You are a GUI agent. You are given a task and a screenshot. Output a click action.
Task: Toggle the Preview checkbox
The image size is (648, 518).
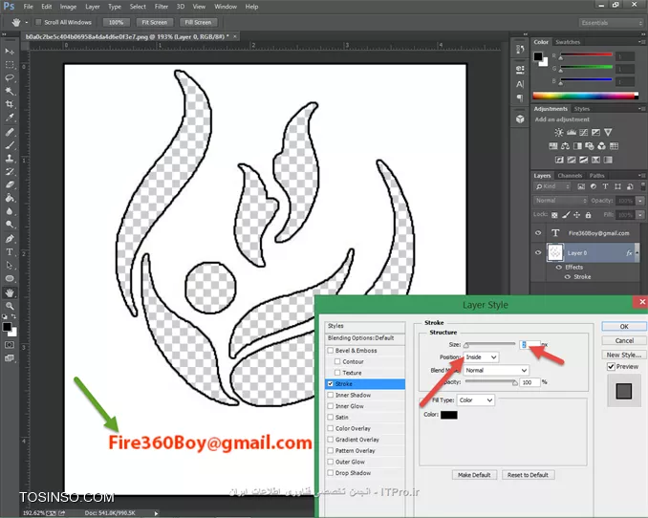click(x=611, y=367)
